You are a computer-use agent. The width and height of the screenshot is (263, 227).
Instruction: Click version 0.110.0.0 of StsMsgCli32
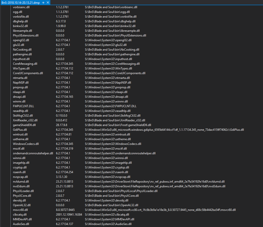pos(61,115)
